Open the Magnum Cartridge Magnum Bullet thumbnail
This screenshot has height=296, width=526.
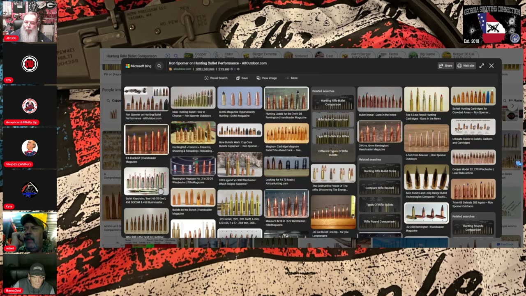click(286, 133)
